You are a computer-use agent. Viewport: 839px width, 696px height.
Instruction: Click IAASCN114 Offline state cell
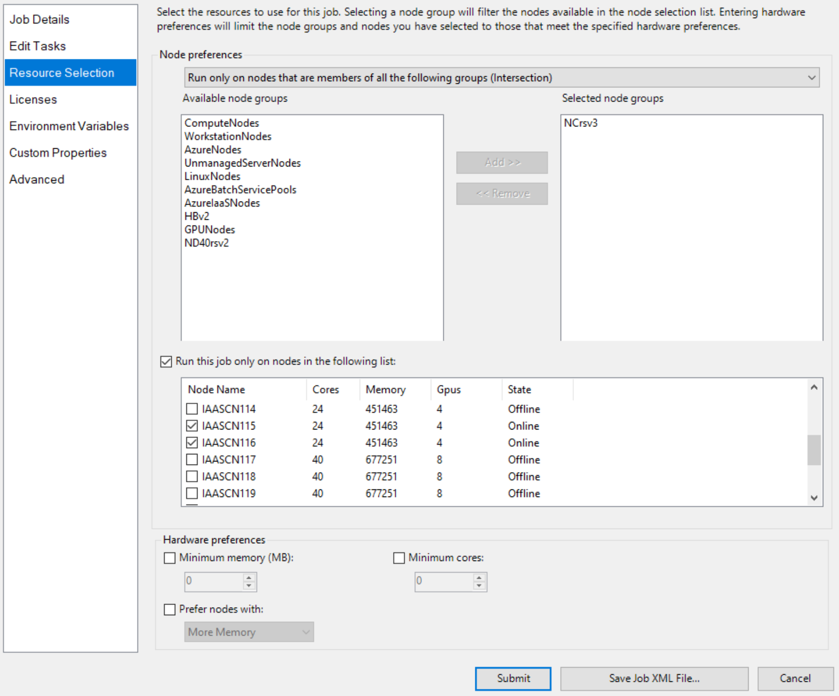(x=524, y=409)
